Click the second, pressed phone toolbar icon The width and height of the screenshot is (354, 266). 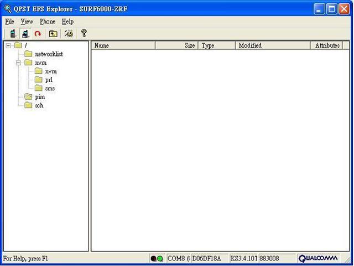25,34
